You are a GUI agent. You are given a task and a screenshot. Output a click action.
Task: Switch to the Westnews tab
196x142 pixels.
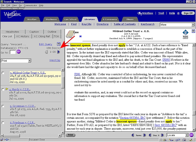[51, 19]
